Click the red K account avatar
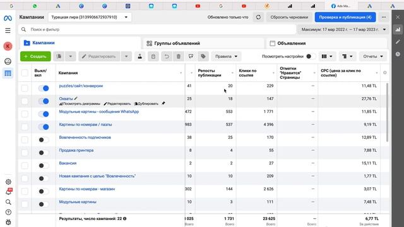Image resolution: width=404 pixels, height=227 pixels. click(x=8, y=46)
